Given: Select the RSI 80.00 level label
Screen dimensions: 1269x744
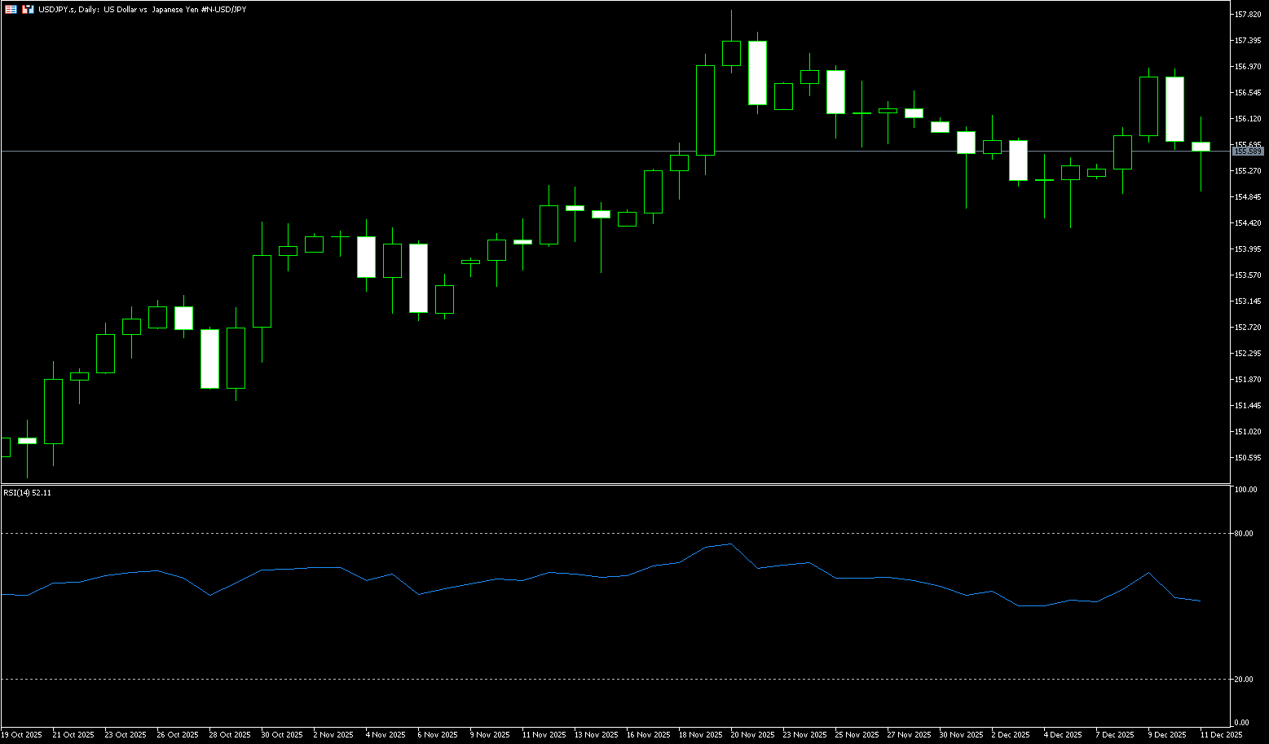Looking at the screenshot, I should coord(1244,534).
